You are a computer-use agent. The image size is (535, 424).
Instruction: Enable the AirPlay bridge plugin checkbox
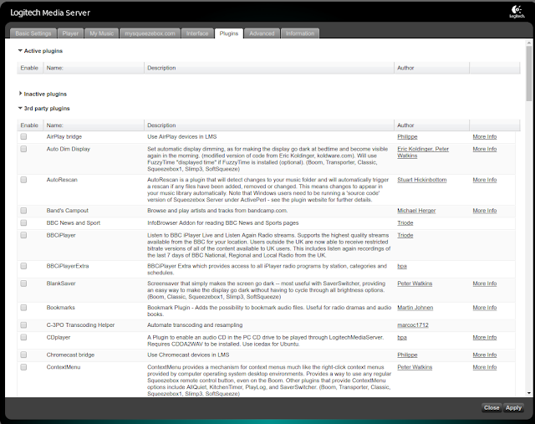point(23,136)
